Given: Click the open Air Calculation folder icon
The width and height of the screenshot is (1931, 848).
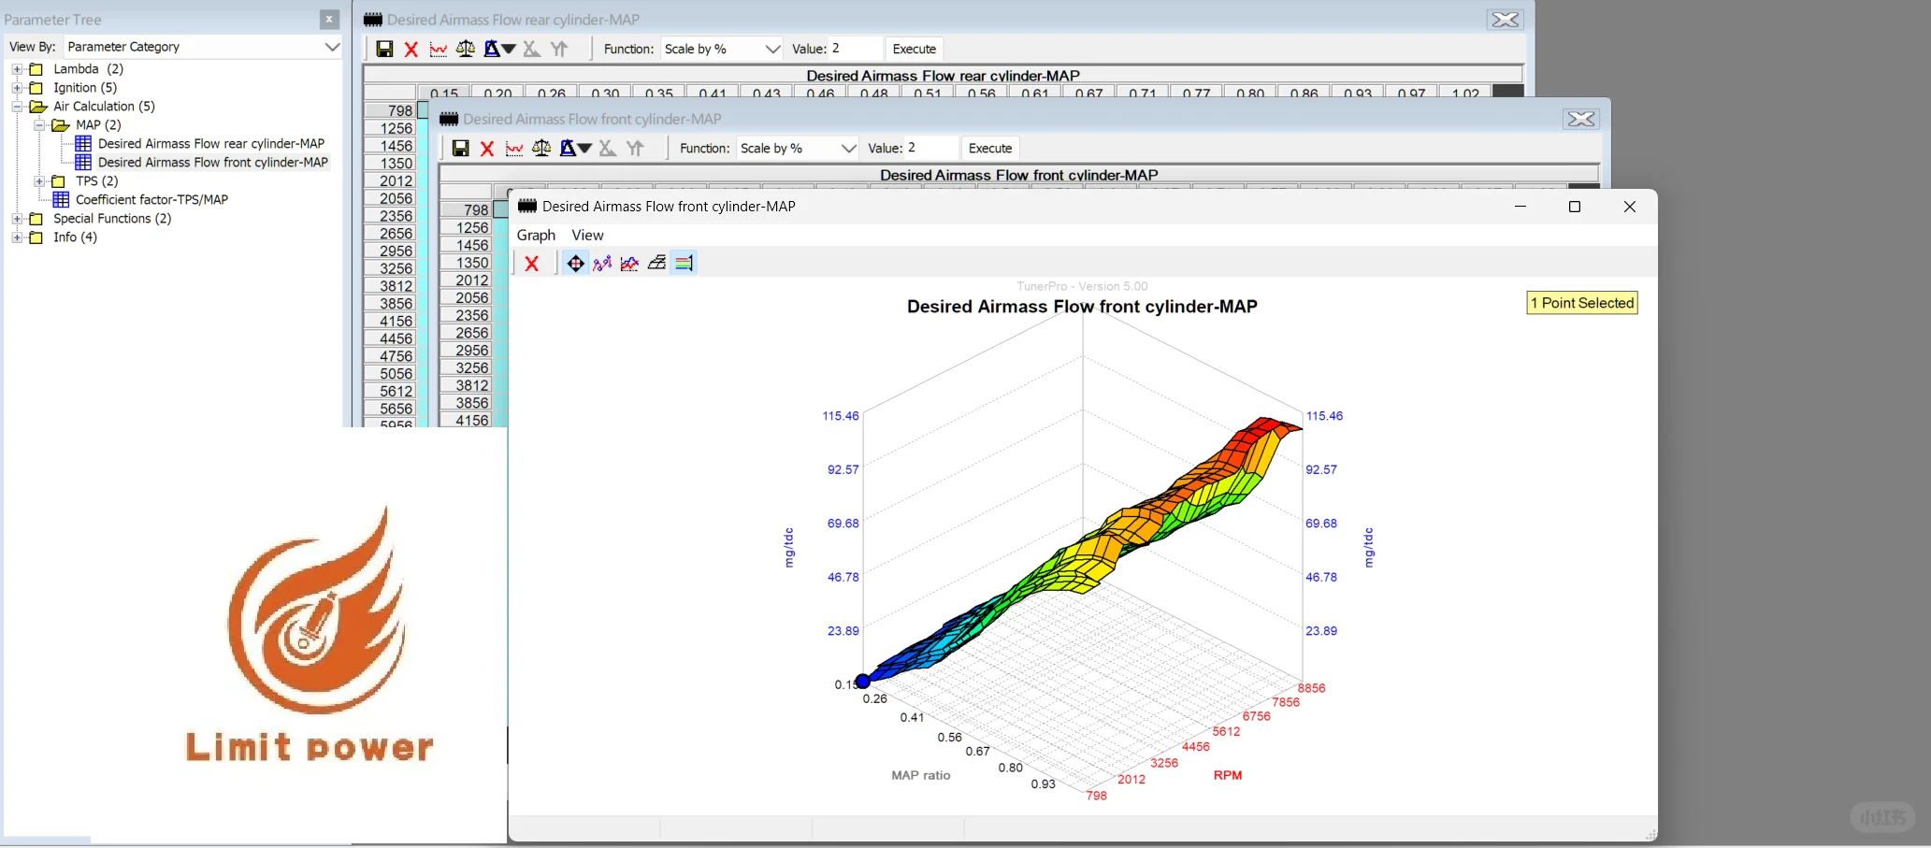Looking at the screenshot, I should tap(38, 107).
